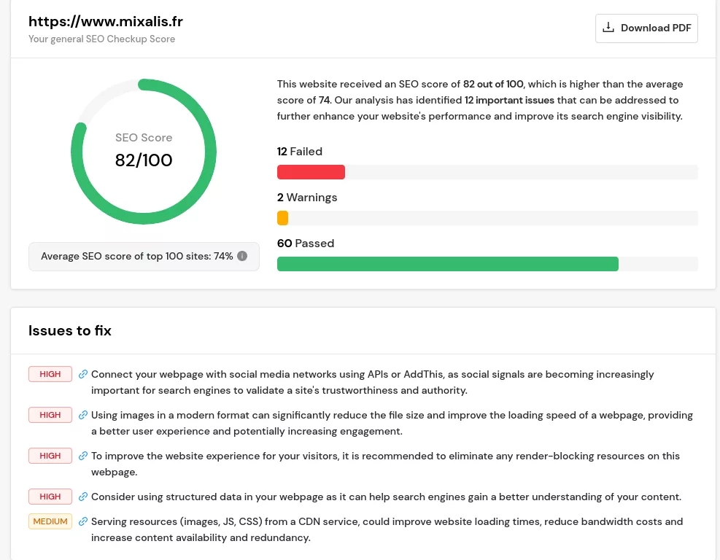Screen dimensions: 720x560
Task: Open info icon beside average SEO score
Action: 242,256
